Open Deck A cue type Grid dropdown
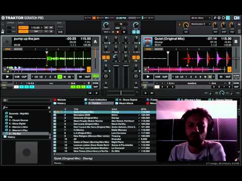The width and height of the screenshot is (242, 181). [x=78, y=83]
